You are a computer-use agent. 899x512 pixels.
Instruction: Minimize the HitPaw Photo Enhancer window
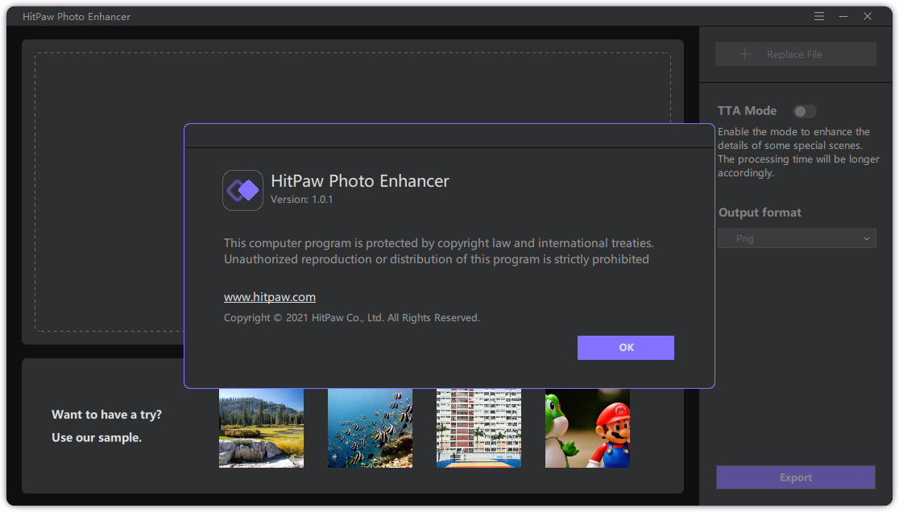(x=843, y=16)
